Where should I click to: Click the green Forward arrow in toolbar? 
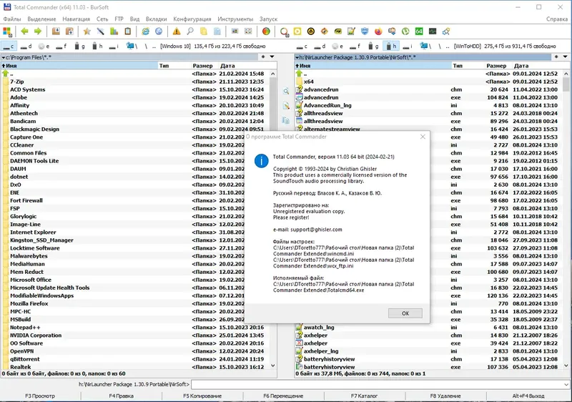[38, 31]
